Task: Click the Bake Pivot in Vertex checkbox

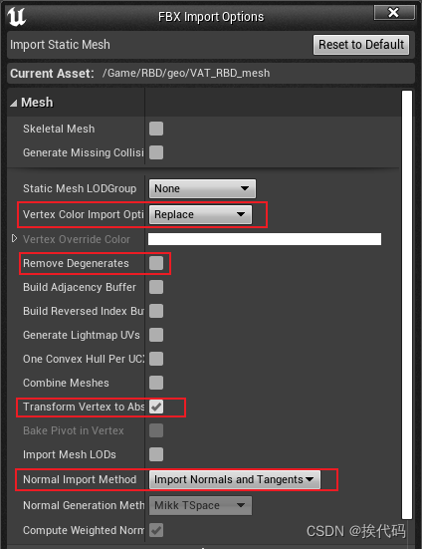Action: click(156, 430)
